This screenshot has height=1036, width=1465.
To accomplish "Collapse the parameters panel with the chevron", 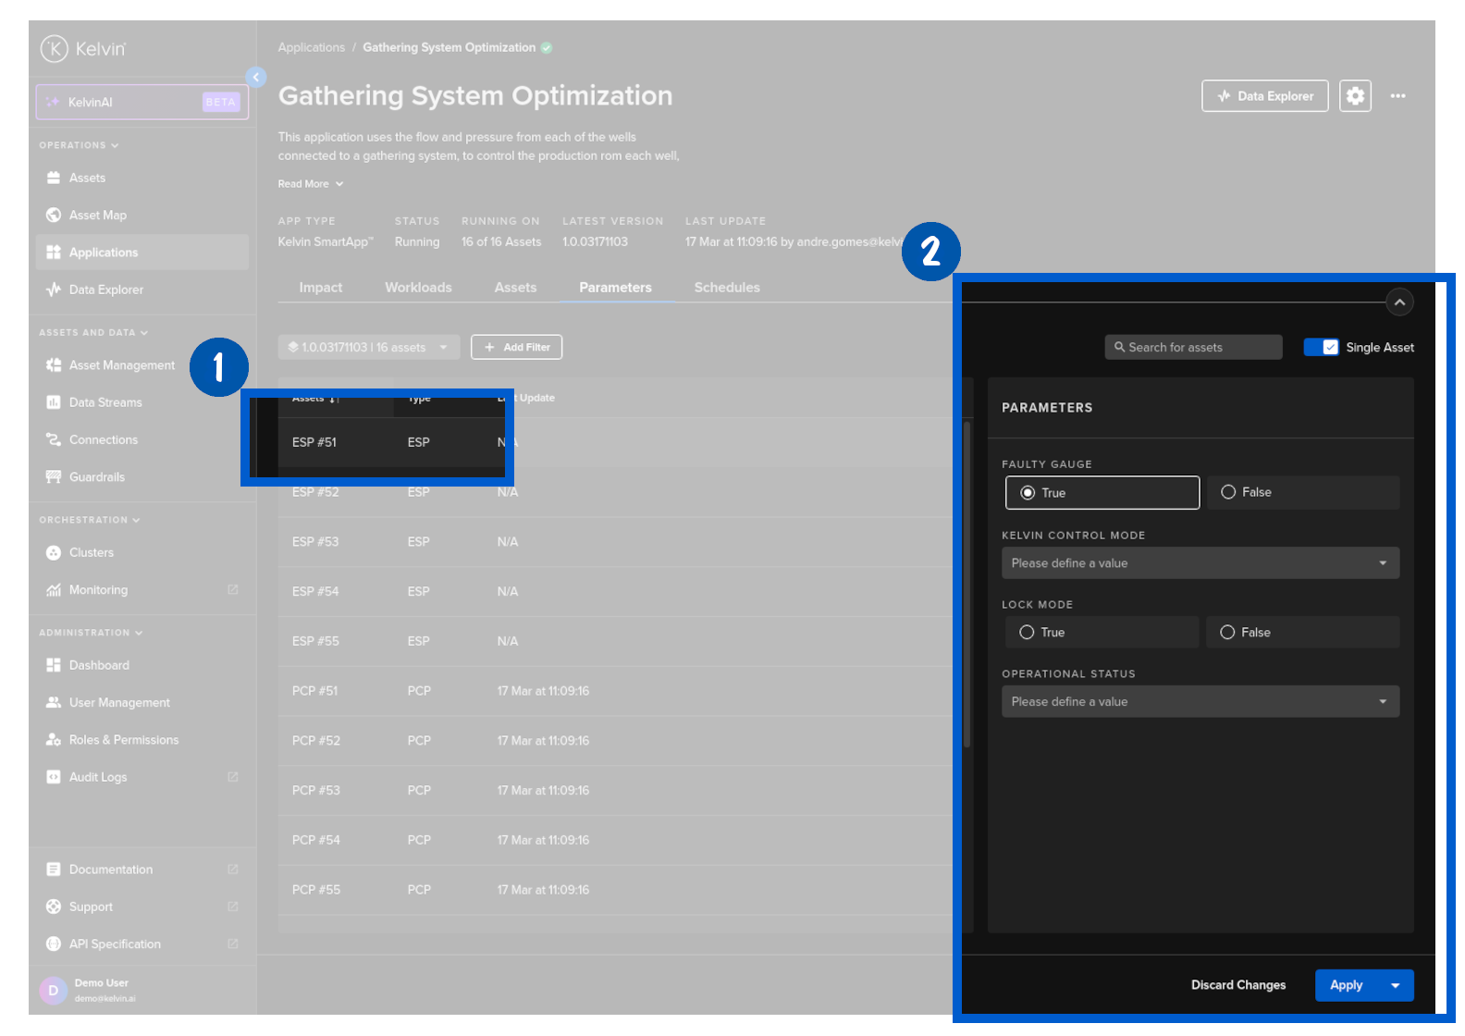I will pos(1399,302).
